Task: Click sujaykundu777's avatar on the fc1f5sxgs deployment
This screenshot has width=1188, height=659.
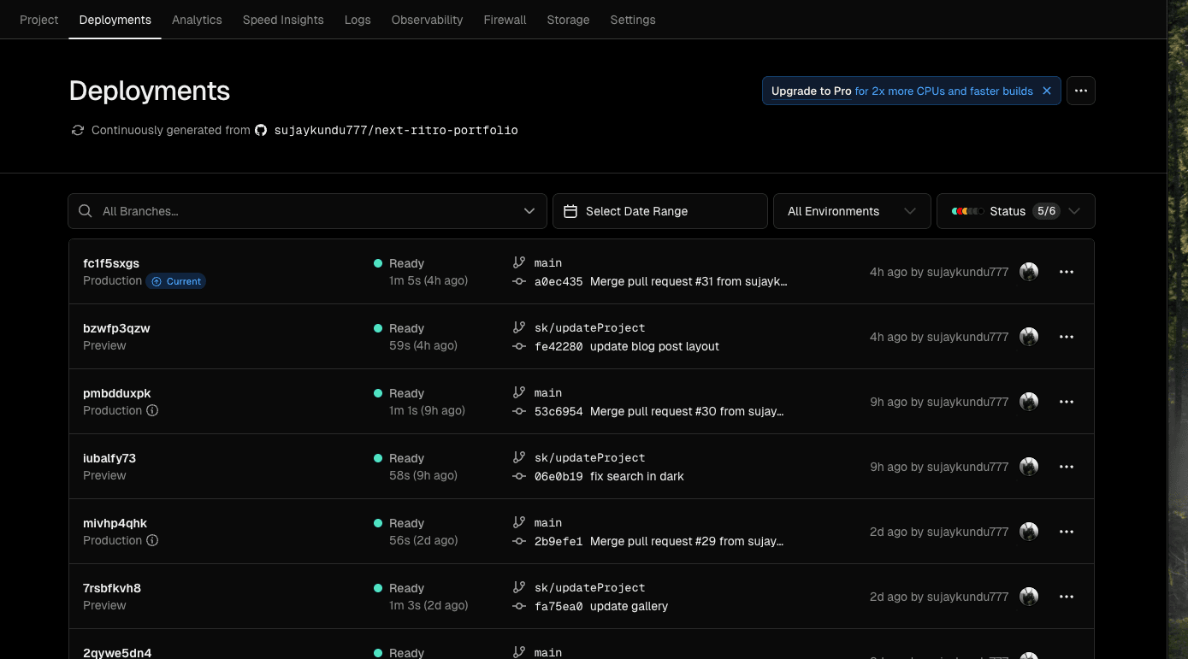Action: tap(1029, 271)
